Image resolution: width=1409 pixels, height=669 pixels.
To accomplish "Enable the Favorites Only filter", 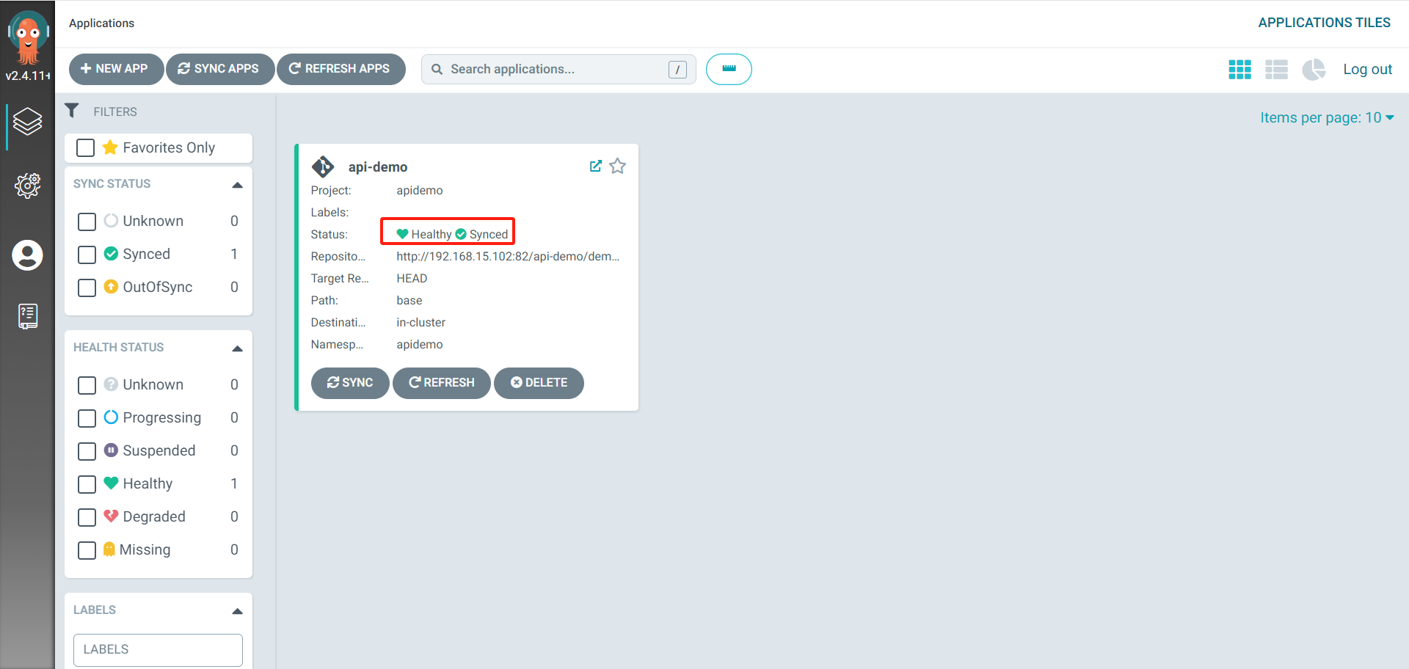I will coord(85,147).
